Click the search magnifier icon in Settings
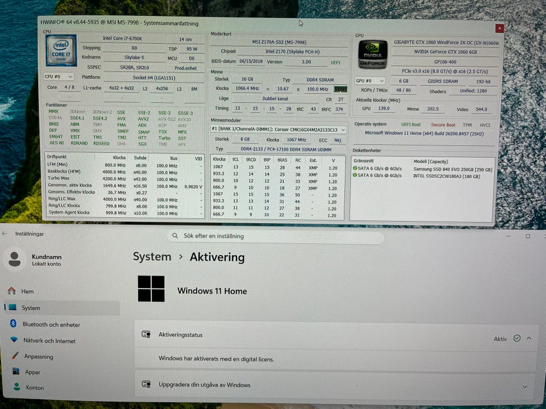Image resolution: width=546 pixels, height=409 pixels. [175, 236]
